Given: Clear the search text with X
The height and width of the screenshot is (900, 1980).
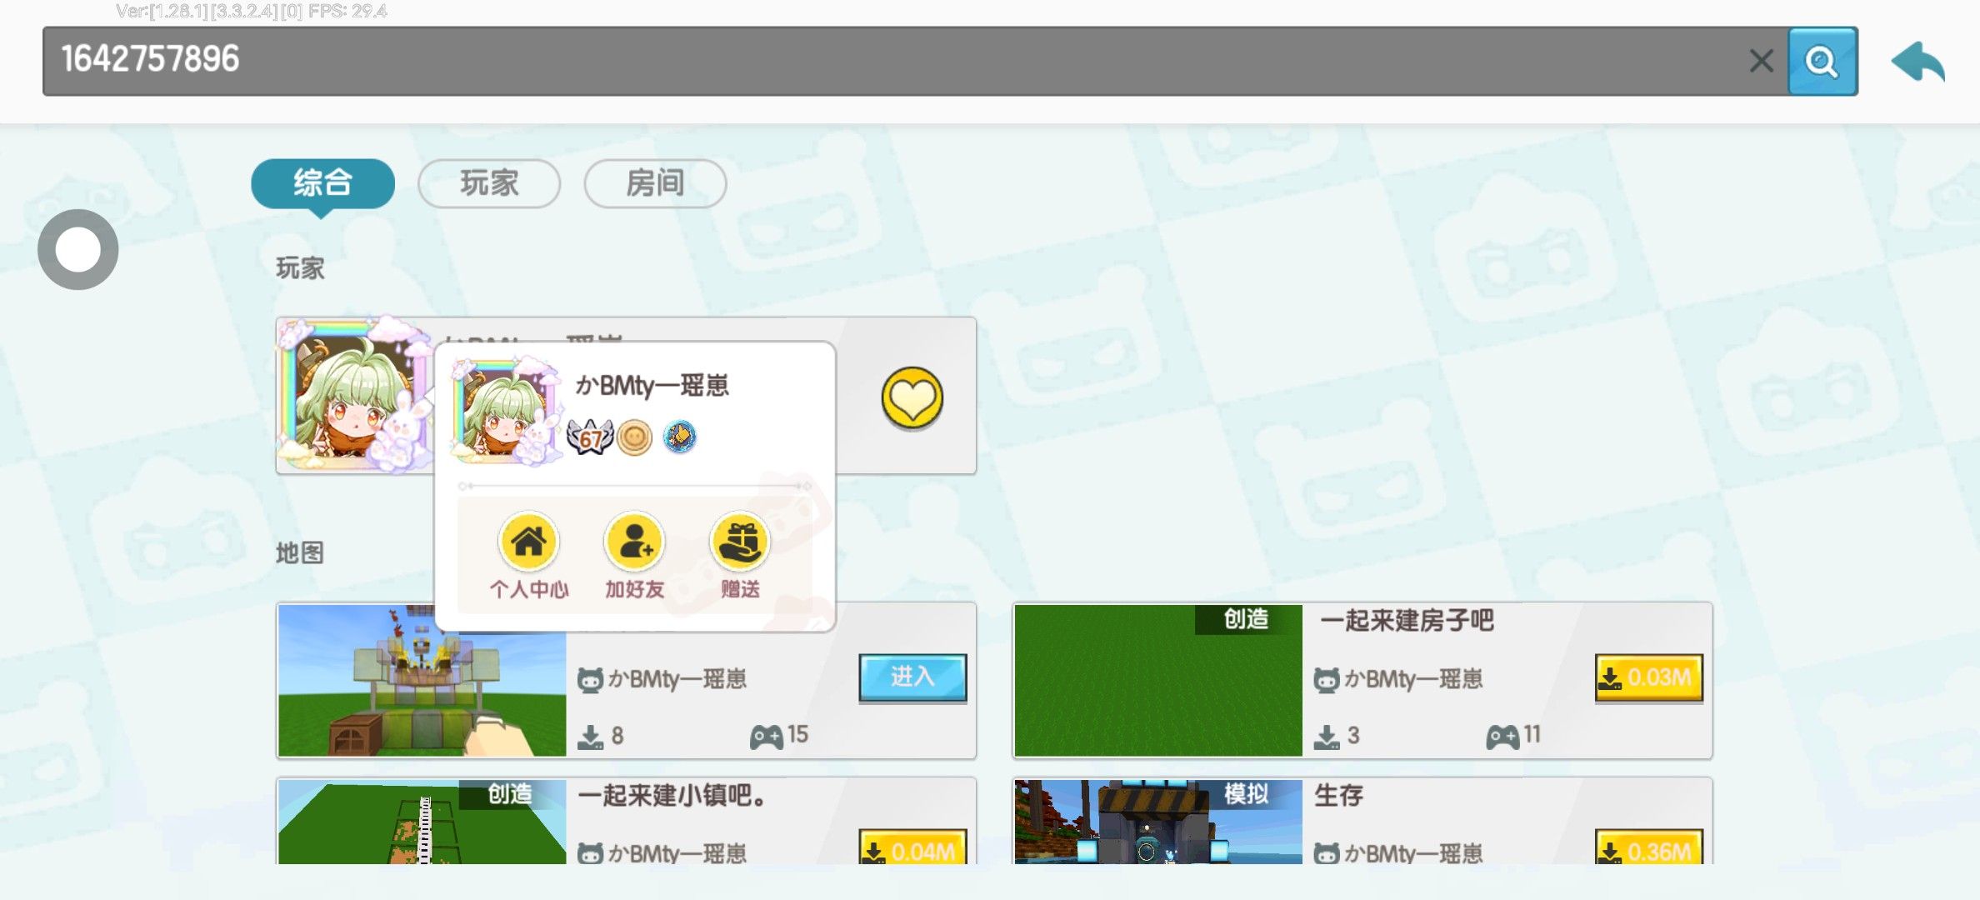Looking at the screenshot, I should [1761, 61].
